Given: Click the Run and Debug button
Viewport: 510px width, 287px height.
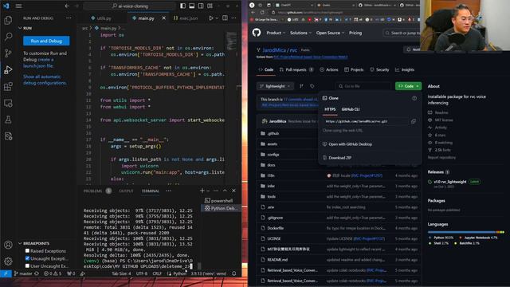Looking at the screenshot, I should pyautogui.click(x=46, y=41).
